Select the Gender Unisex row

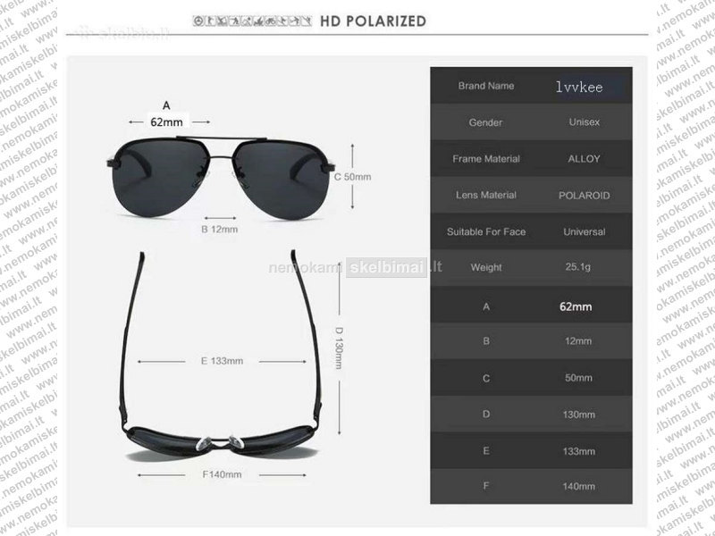(531, 122)
